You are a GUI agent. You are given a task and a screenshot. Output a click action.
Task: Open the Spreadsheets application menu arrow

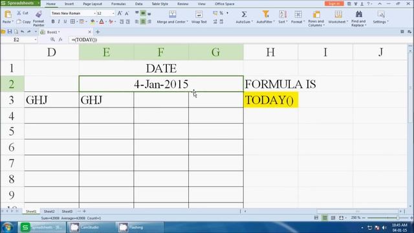[x=38, y=3]
